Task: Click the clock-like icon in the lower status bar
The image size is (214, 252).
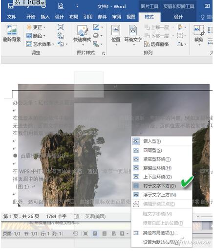Action: tap(75, 233)
